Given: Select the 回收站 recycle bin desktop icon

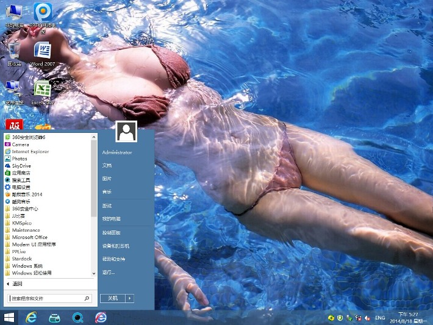Looking at the screenshot, I should (x=14, y=53).
